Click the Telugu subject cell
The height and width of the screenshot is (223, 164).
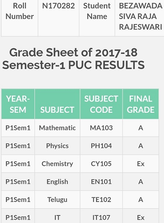(x=57, y=199)
